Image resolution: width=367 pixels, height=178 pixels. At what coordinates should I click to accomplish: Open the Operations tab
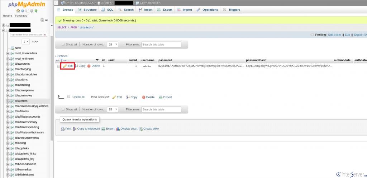click(208, 10)
